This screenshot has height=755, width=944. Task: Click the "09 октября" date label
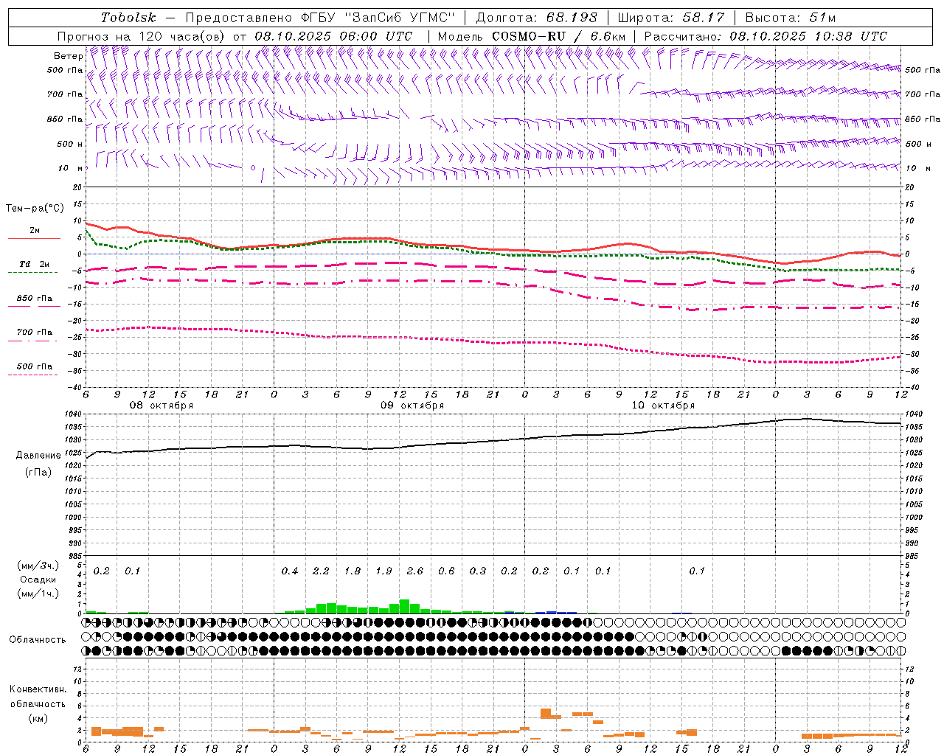[x=412, y=406]
